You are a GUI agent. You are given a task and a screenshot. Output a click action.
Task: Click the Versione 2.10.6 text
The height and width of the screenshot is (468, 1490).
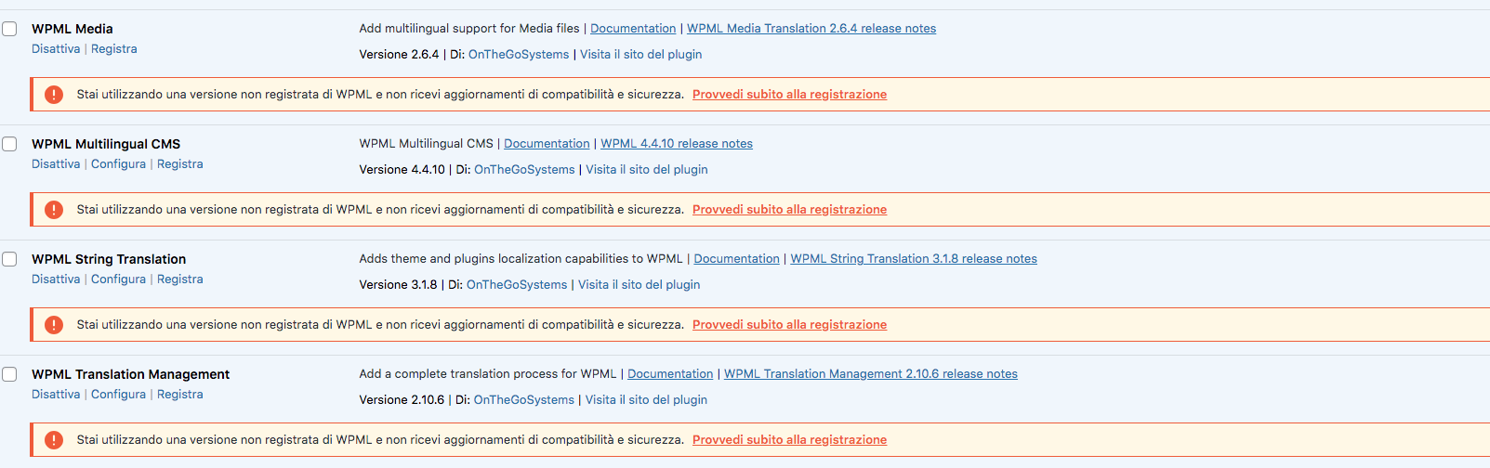(x=402, y=400)
